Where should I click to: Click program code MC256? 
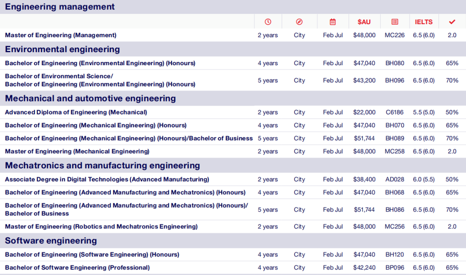[x=395, y=227]
